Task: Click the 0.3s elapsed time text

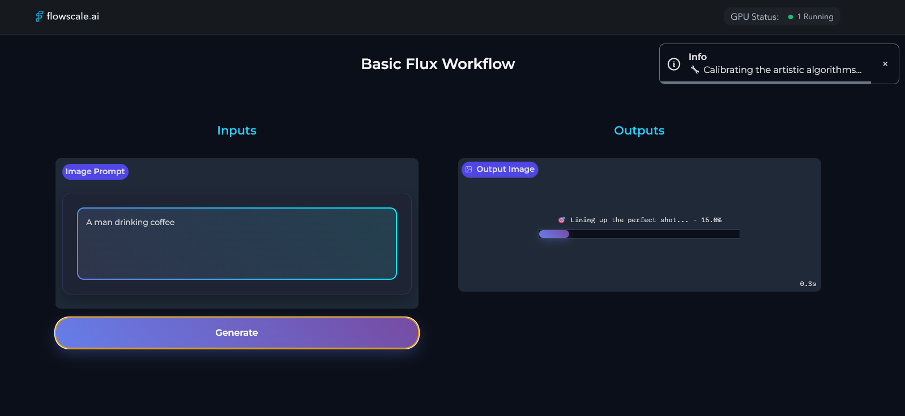Action: point(808,284)
